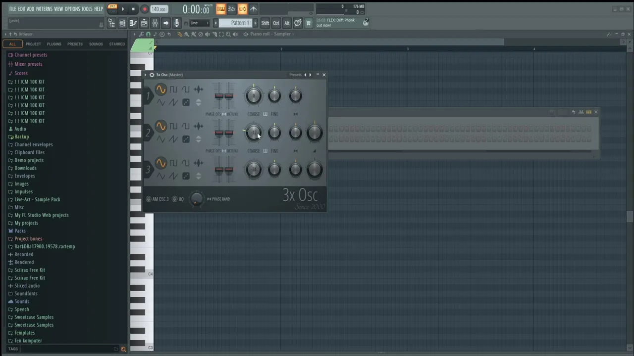634x356 pixels.
Task: Open the FILE menu
Action: [x=13, y=9]
